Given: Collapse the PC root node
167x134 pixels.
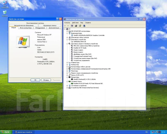Looking at the screenshot, I should tap(65, 29).
